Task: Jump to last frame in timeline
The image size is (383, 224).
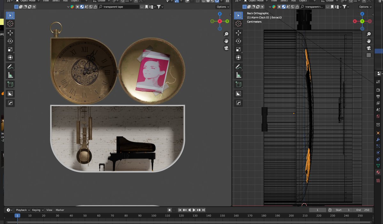Action: click(x=203, y=210)
